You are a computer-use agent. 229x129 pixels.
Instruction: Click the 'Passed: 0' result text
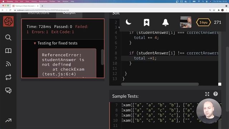coord(63,27)
